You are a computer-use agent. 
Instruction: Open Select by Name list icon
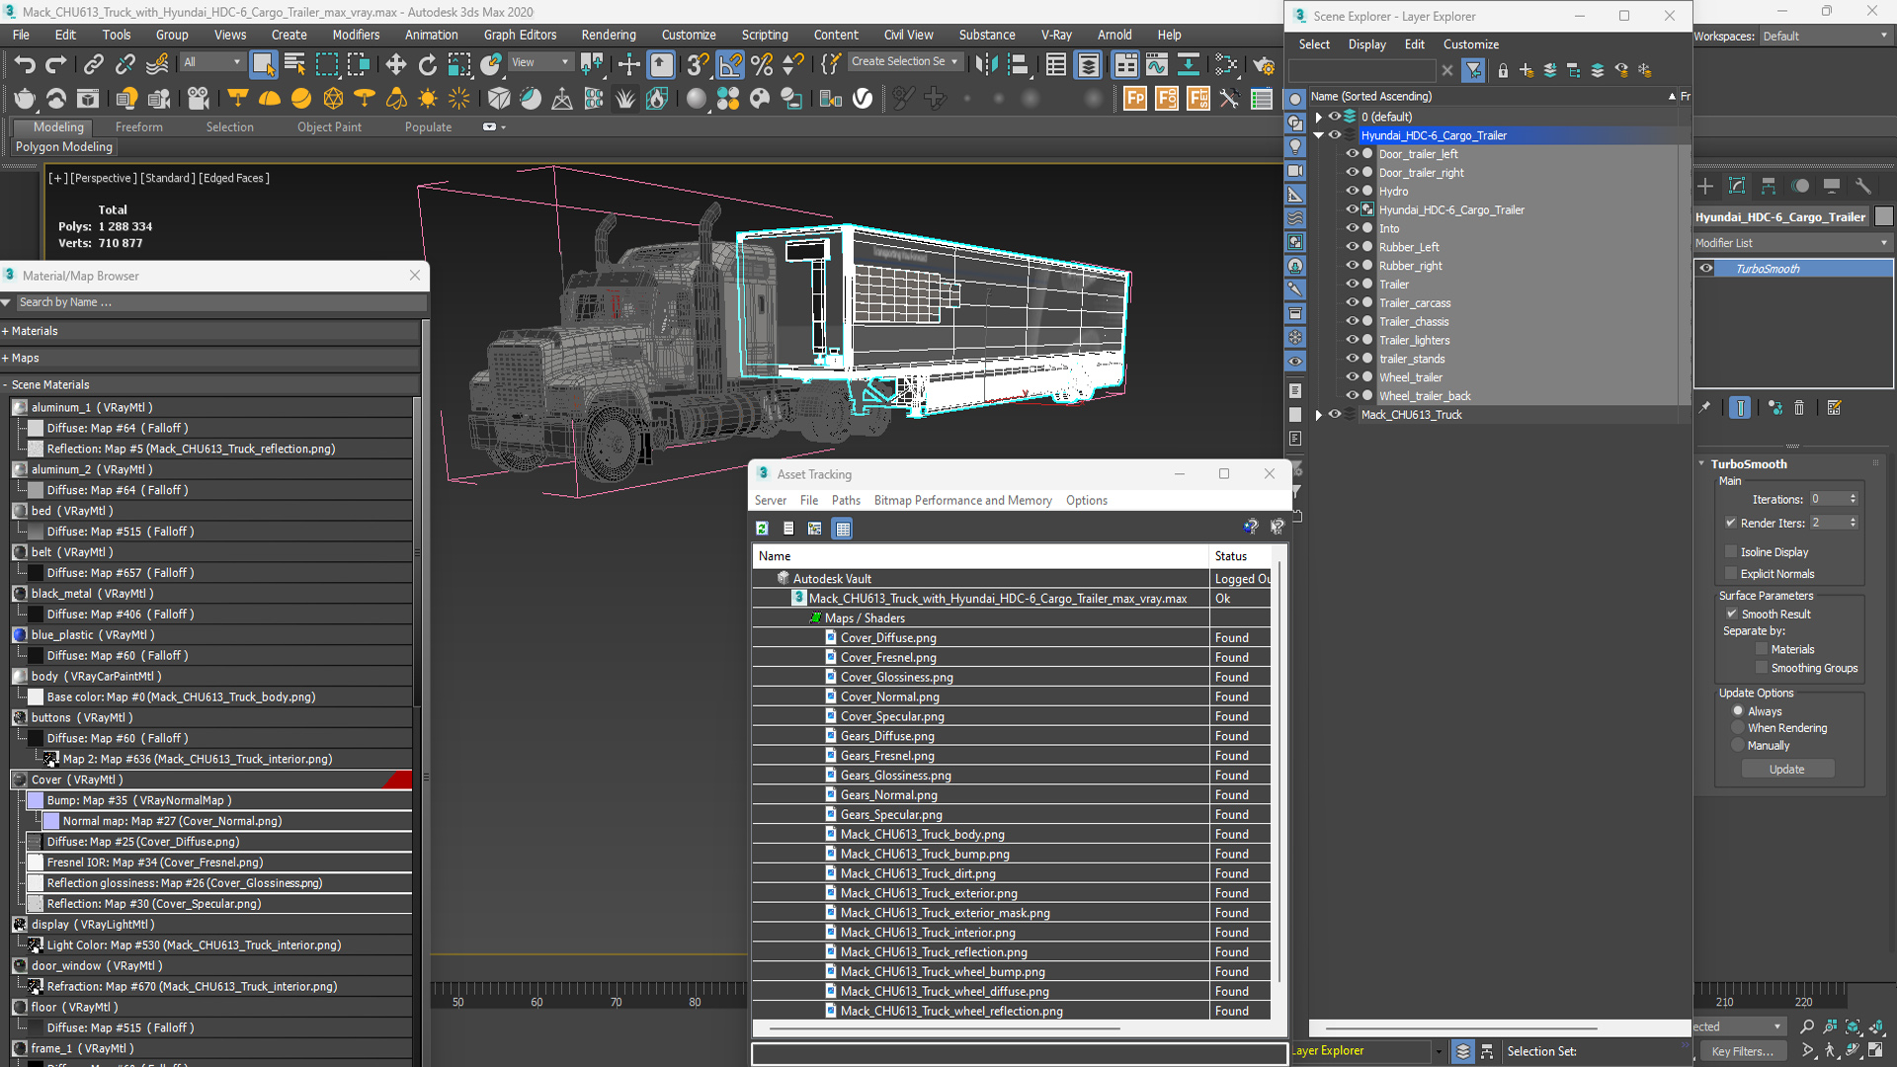click(294, 65)
